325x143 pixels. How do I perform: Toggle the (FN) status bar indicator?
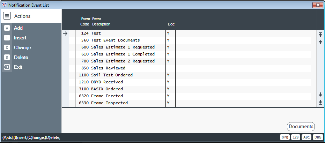[x=285, y=137]
